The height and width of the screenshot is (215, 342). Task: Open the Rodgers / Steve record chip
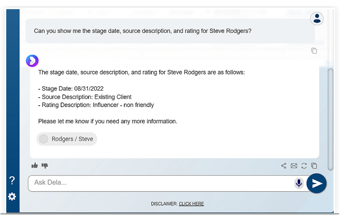pos(67,139)
